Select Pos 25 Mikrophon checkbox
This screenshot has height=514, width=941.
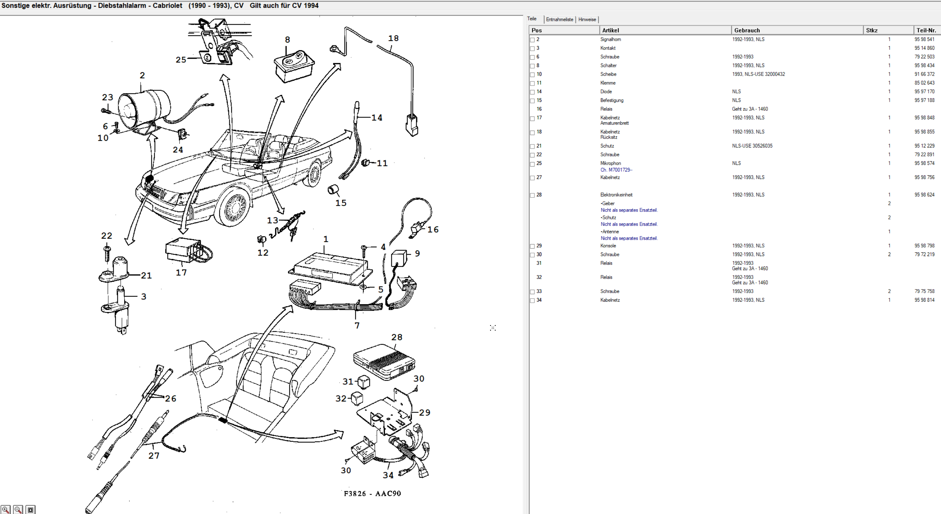[x=532, y=164]
